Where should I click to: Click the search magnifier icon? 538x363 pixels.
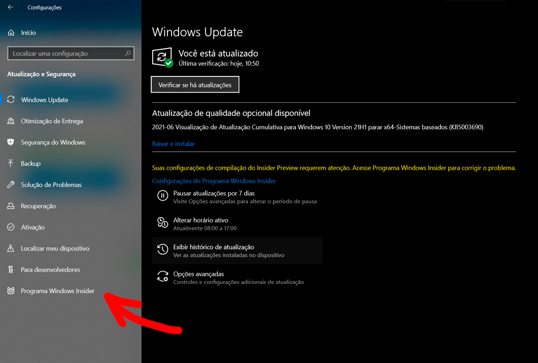128,53
